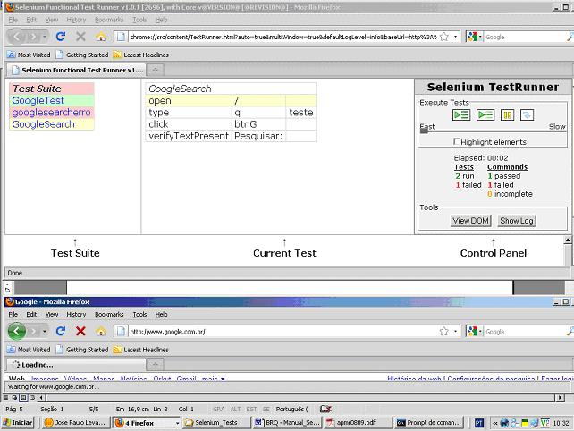This screenshot has height=431, width=574.
Task: Open the Edit menu in the Google Firefox window
Action: tap(31, 314)
